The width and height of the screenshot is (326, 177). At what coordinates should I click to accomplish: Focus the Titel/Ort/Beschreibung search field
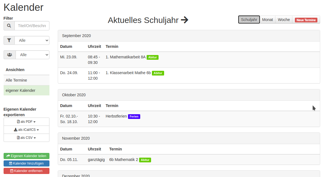pos(32,26)
